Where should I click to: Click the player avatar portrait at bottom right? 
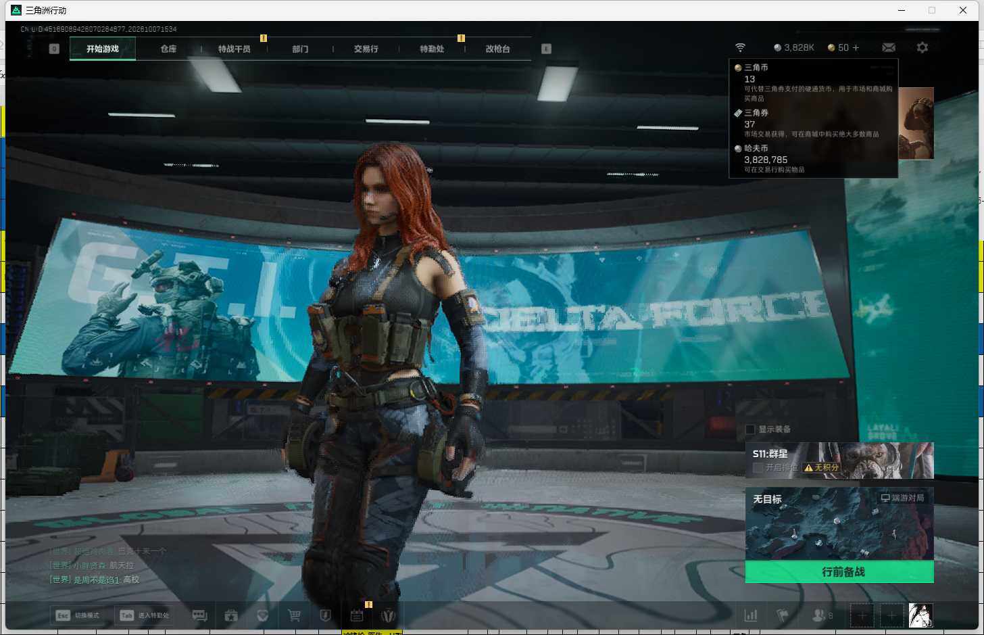pos(920,615)
